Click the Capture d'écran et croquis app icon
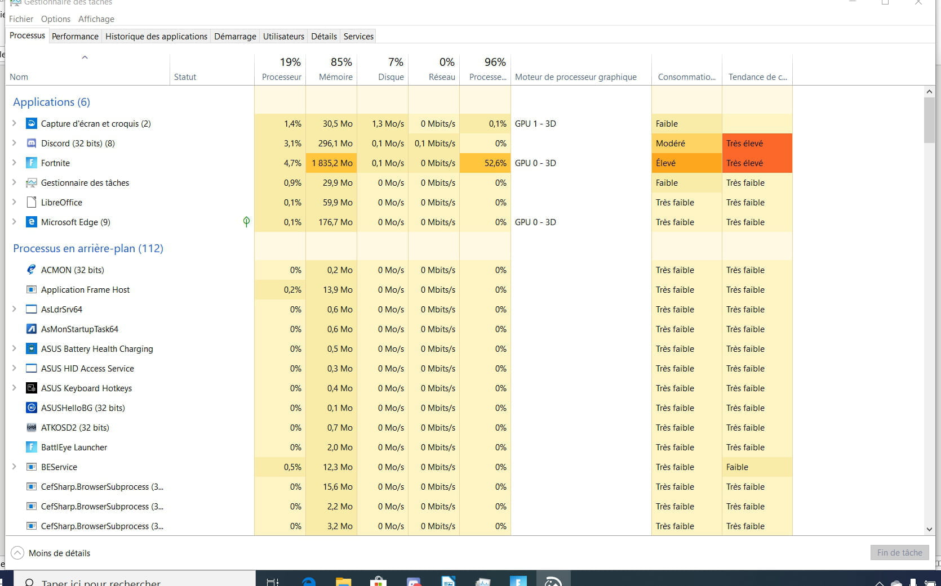This screenshot has height=586, width=941. [x=32, y=123]
